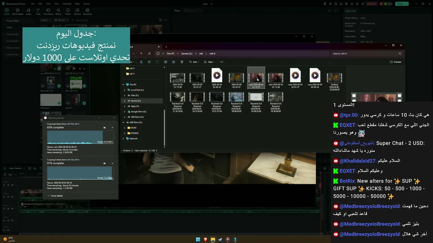This screenshot has width=433, height=243.
Task: Click the 97% complete transfer speed graph
Action: (80, 173)
